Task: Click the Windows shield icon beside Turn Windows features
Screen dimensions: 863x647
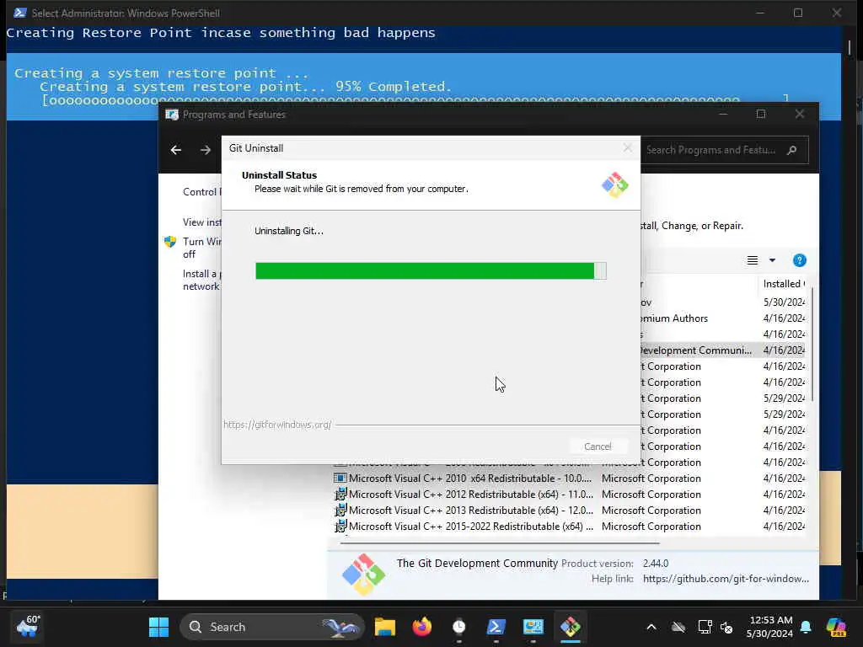Action: (x=170, y=242)
